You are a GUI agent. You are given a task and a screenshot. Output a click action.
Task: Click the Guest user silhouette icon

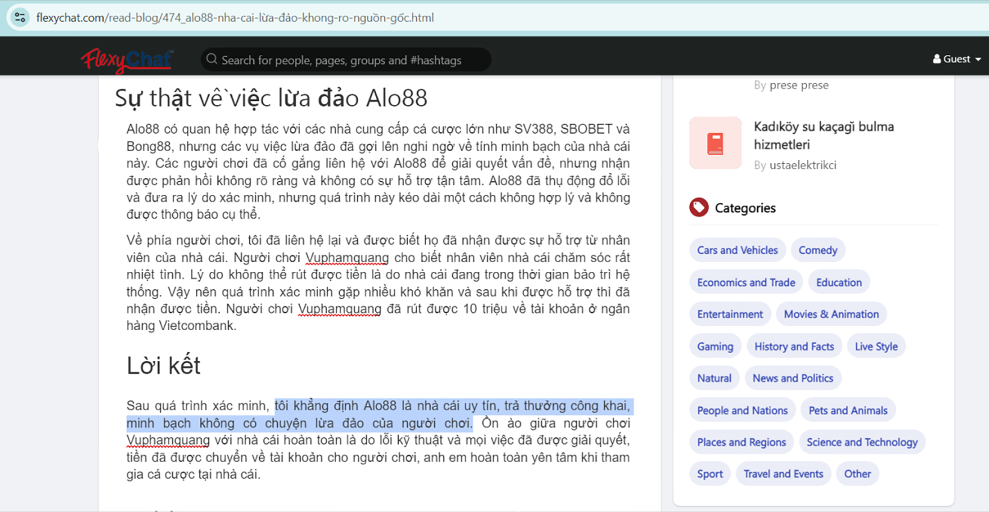click(937, 59)
